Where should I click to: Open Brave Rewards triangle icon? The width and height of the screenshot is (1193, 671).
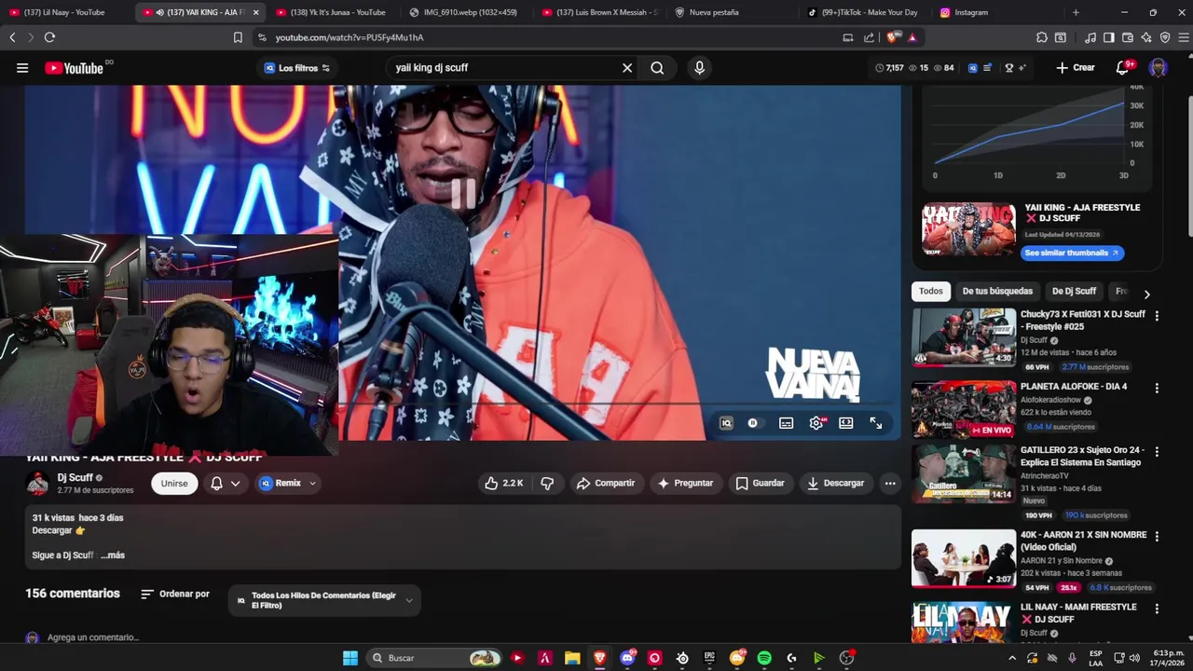point(912,37)
